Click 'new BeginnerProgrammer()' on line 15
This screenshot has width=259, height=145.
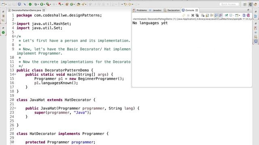[96, 79]
